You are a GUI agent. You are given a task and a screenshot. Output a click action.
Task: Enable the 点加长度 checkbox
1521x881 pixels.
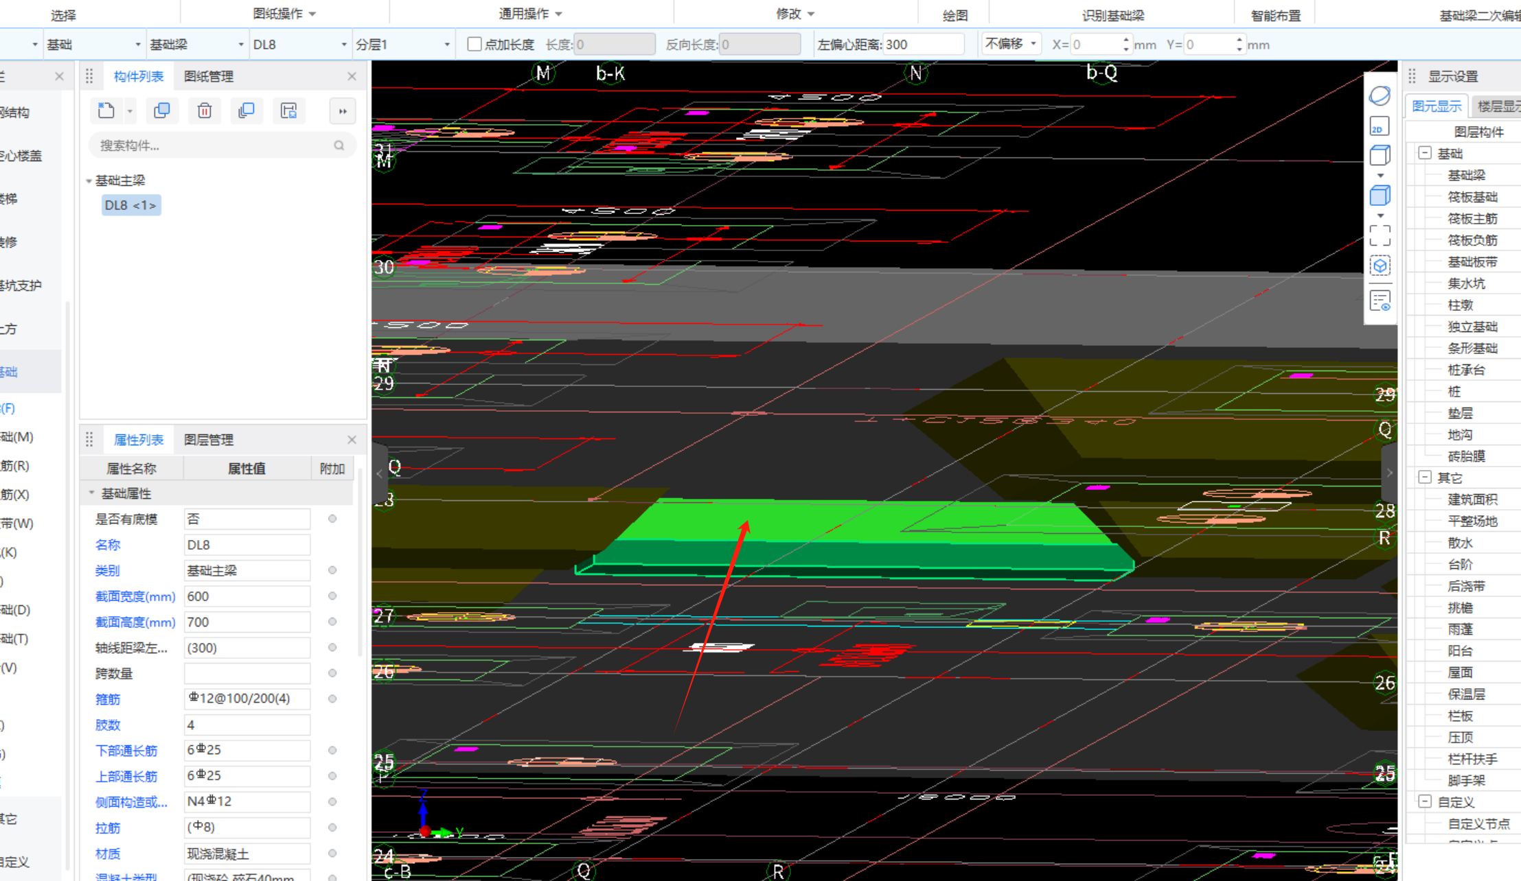(474, 44)
